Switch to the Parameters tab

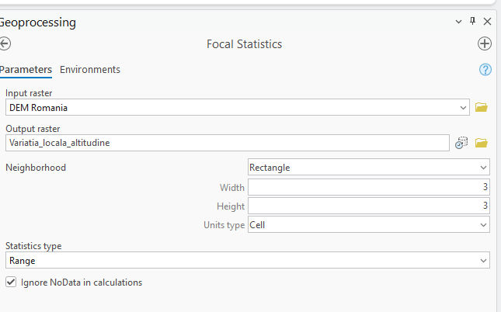[26, 70]
